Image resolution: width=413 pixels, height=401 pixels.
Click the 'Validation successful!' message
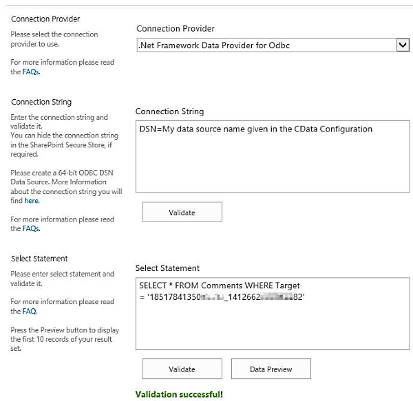point(179,395)
